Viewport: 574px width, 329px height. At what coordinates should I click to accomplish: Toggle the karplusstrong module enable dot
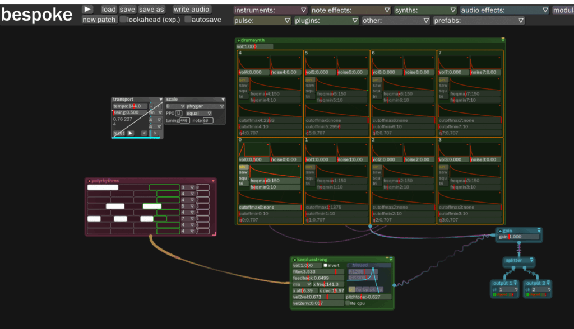point(295,260)
